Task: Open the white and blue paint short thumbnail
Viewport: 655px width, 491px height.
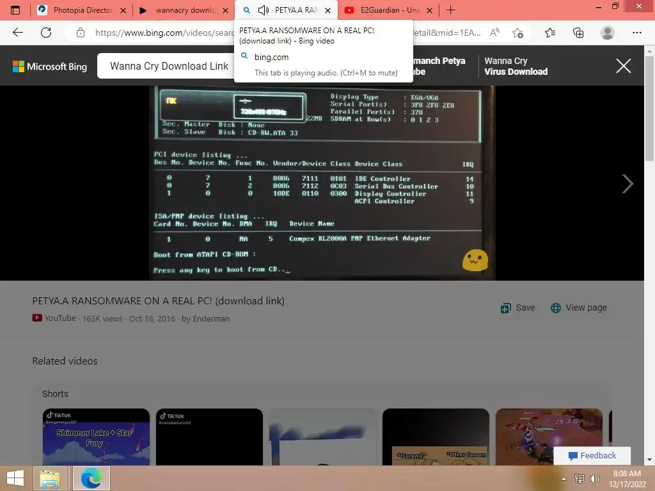Action: (322, 437)
